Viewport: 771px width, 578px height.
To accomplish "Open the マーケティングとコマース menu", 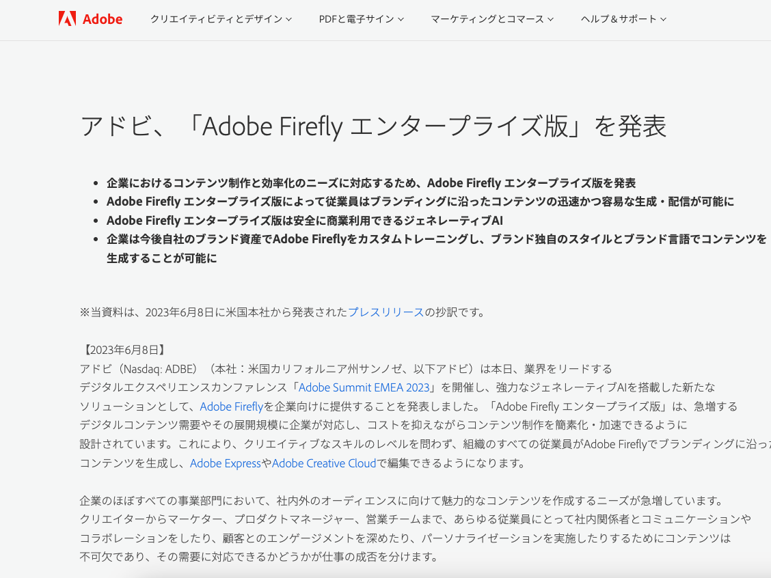I will (487, 19).
